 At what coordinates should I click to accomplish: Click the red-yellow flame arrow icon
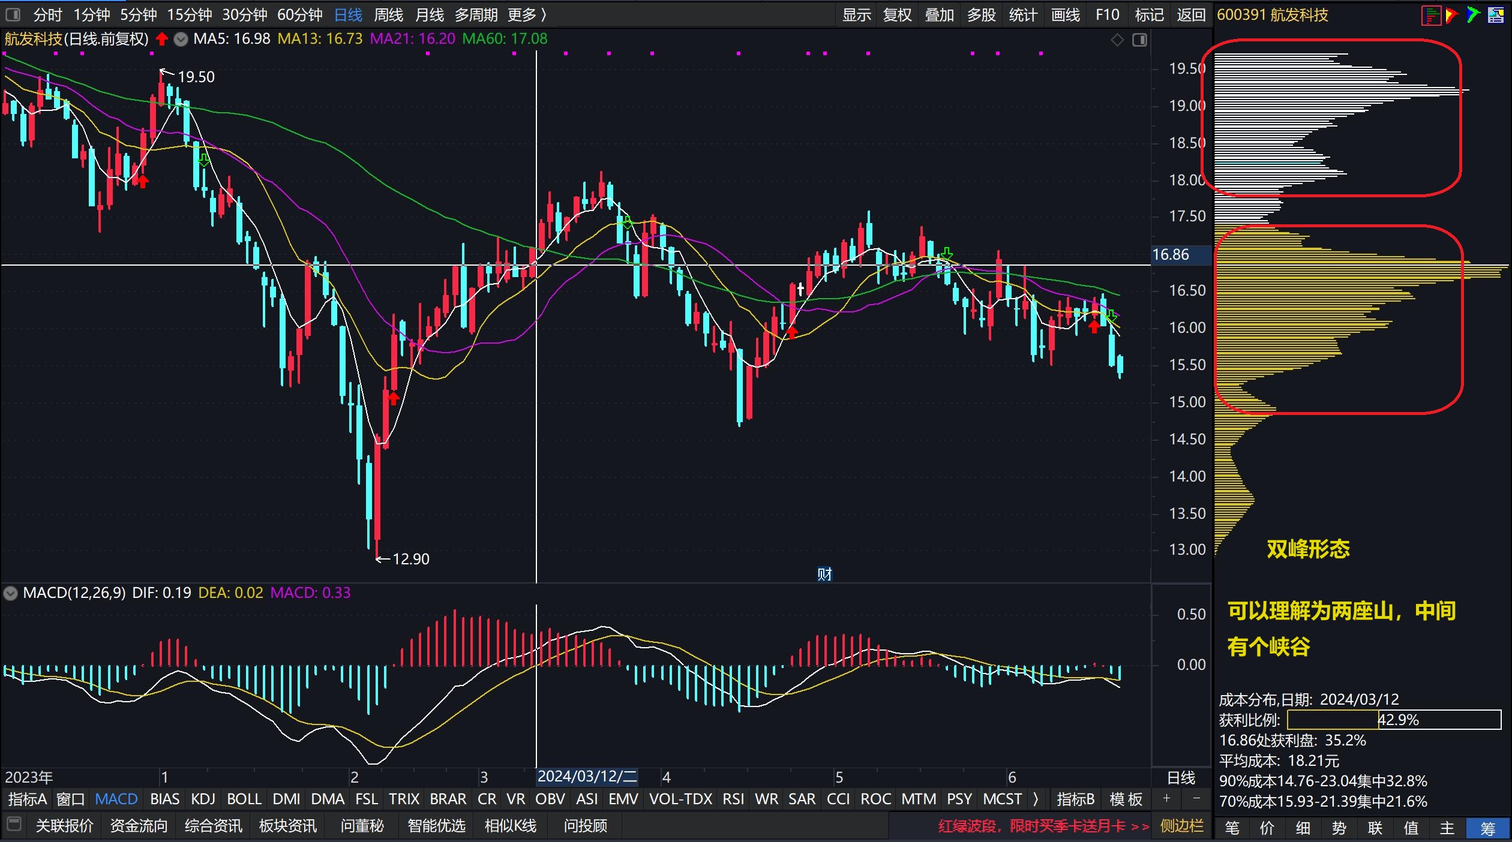pos(1452,16)
